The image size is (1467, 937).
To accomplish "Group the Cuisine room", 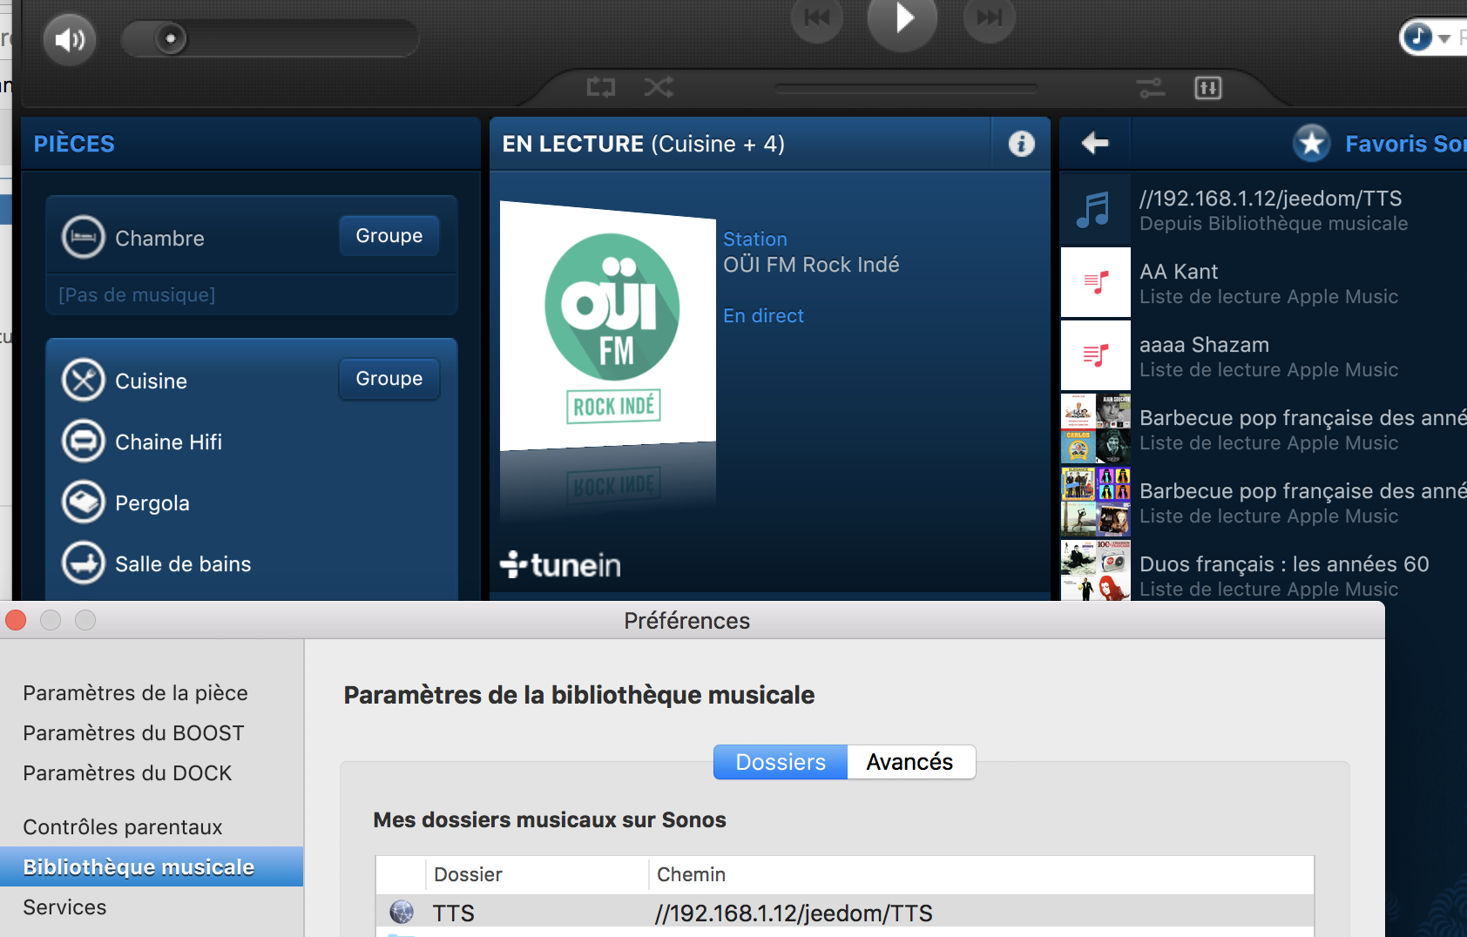I will [x=389, y=378].
